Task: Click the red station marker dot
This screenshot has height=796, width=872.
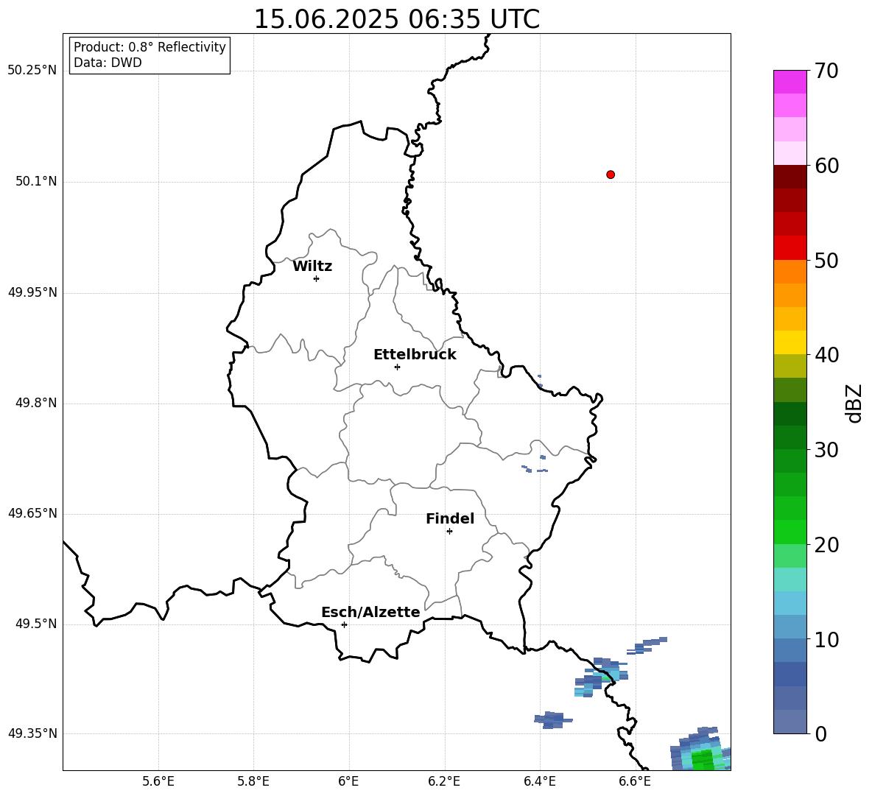Action: coord(611,175)
